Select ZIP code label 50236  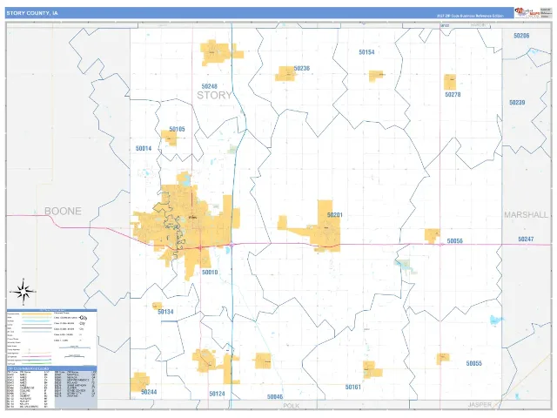point(302,68)
